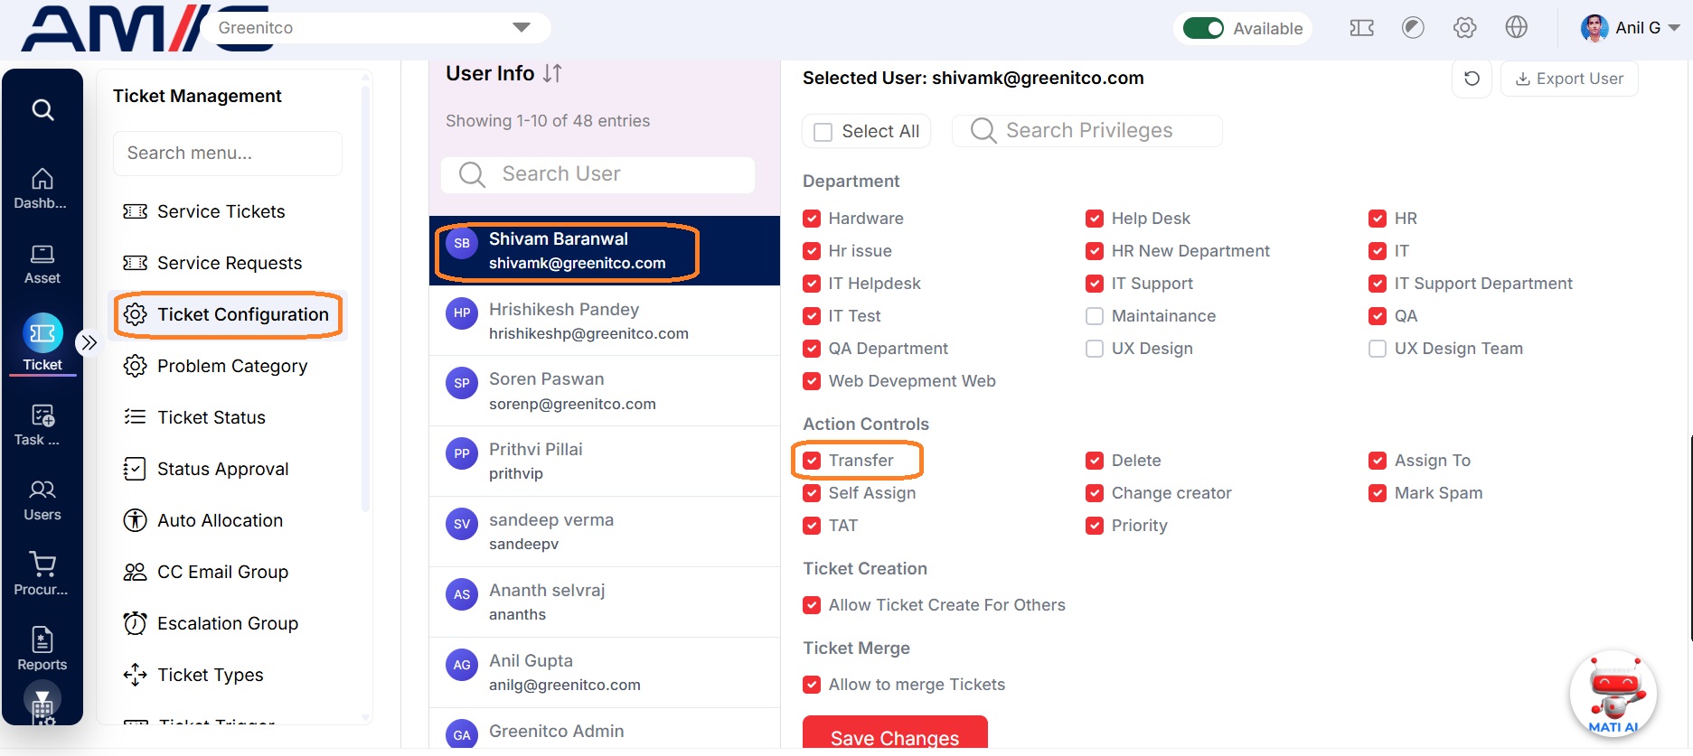Sort users with User Info arrows icon
This screenshot has height=756, width=1693.
(552, 74)
